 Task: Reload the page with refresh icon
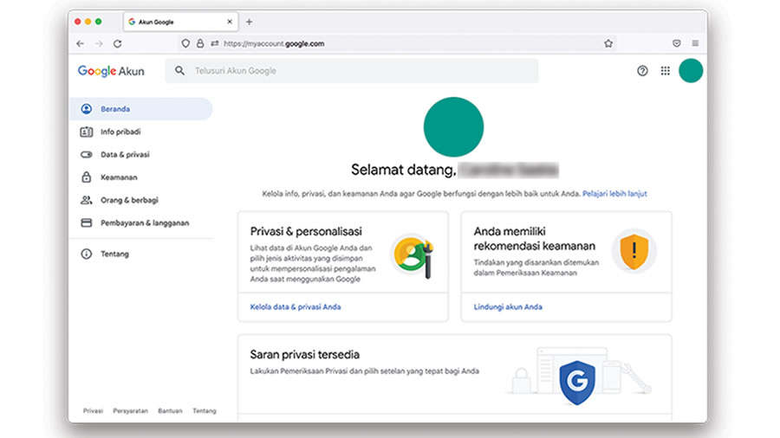pyautogui.click(x=117, y=43)
